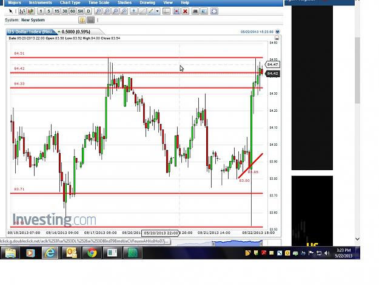Open the drawing tools dropdown arrow
379x285 pixels.
(158, 11)
